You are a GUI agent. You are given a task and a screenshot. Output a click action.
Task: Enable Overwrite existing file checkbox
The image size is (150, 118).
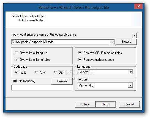17,53
